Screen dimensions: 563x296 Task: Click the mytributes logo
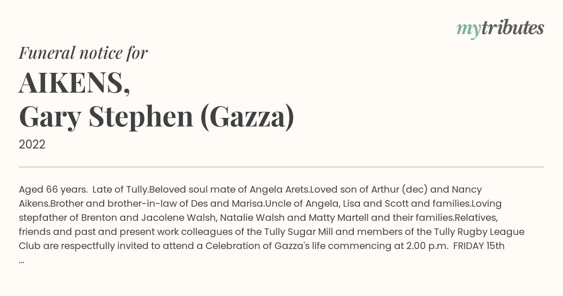click(x=500, y=29)
